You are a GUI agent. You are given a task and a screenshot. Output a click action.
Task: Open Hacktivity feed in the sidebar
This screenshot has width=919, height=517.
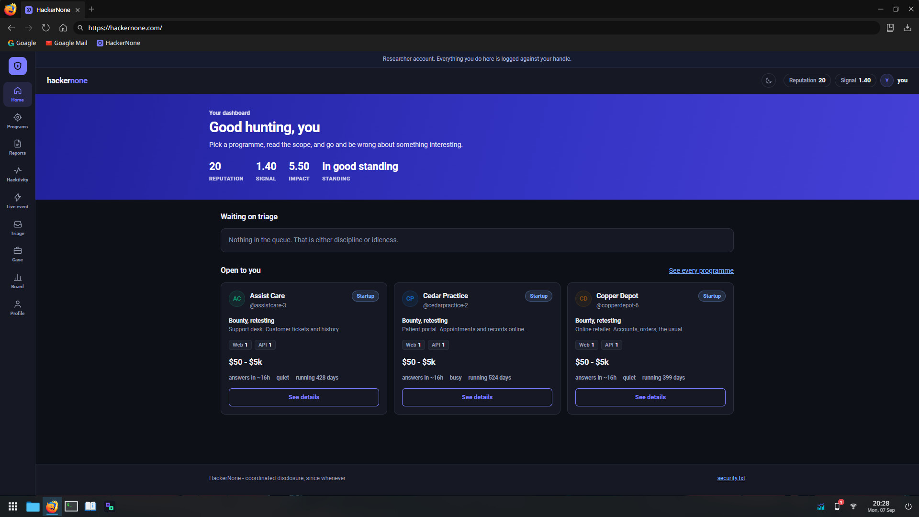(x=18, y=174)
